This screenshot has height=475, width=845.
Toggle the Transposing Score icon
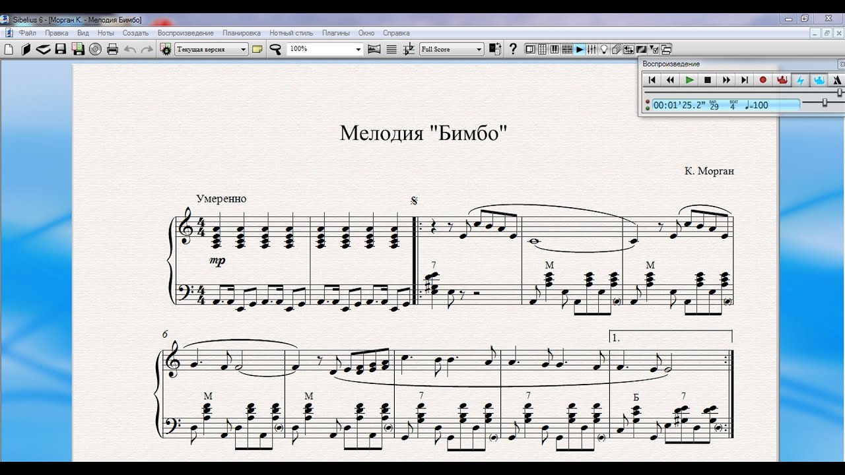coord(409,49)
